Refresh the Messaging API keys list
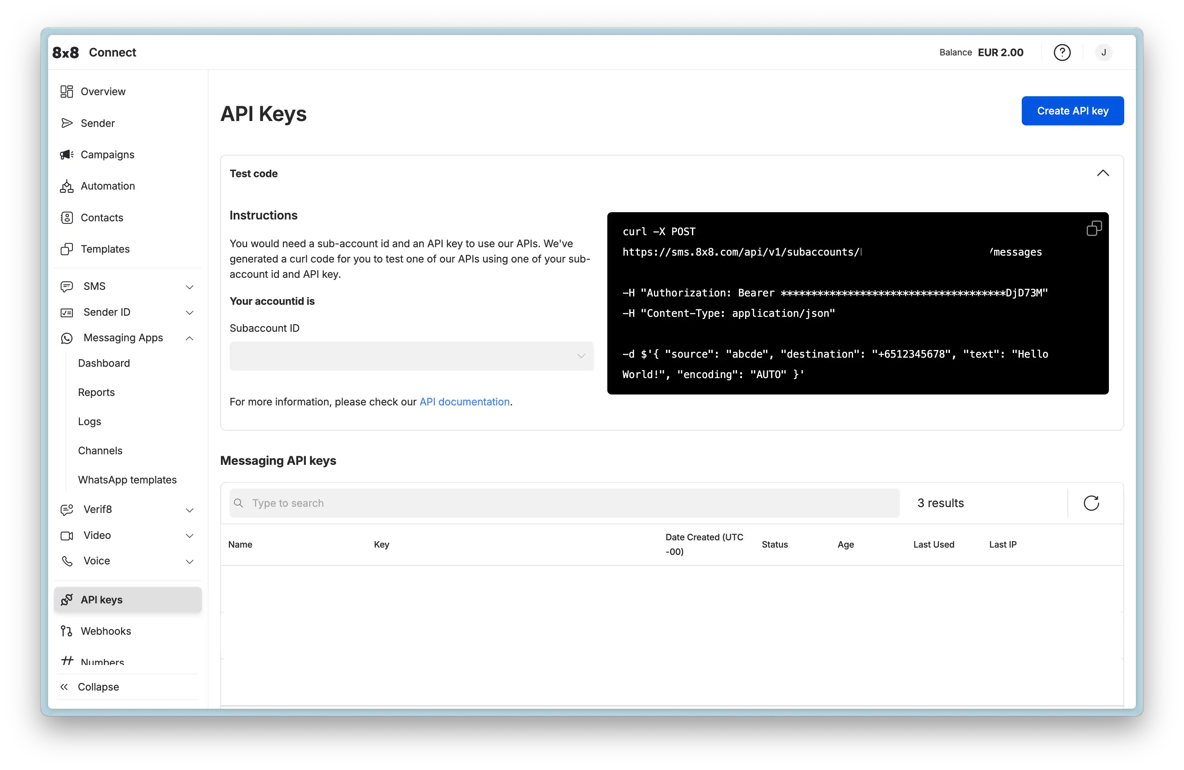This screenshot has width=1184, height=770. (1091, 503)
